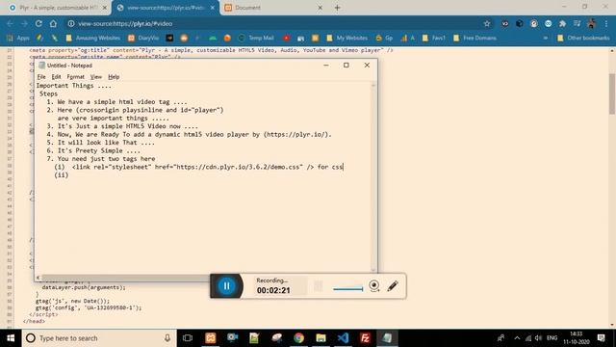Screen dimensions: 616x347
Task: Close the Document tab
Action: coord(320,8)
